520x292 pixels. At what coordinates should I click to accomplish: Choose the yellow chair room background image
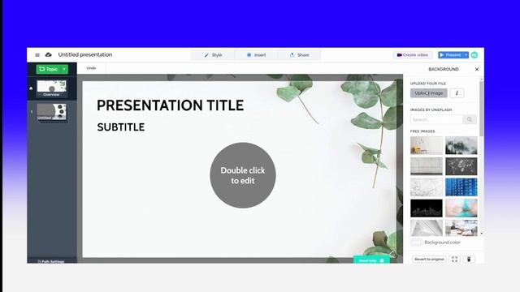[x=427, y=145]
